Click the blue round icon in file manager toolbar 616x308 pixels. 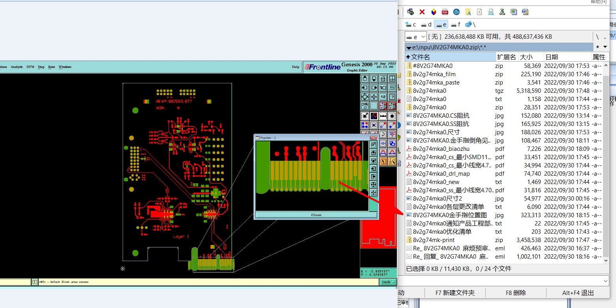(x=456, y=12)
